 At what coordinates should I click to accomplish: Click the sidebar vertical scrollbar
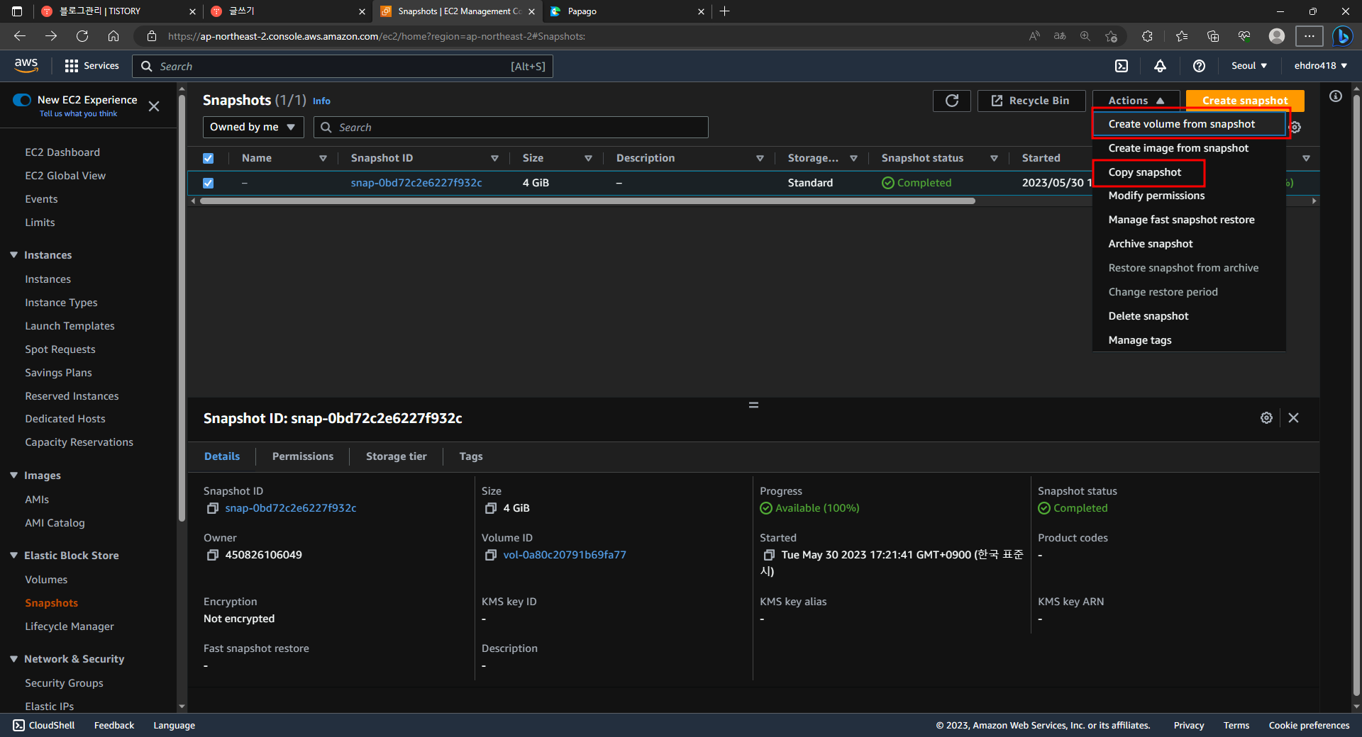click(x=182, y=308)
